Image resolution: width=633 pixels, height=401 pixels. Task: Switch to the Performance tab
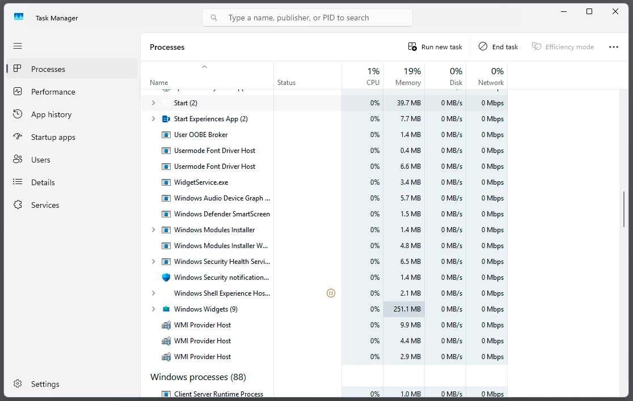click(72, 92)
